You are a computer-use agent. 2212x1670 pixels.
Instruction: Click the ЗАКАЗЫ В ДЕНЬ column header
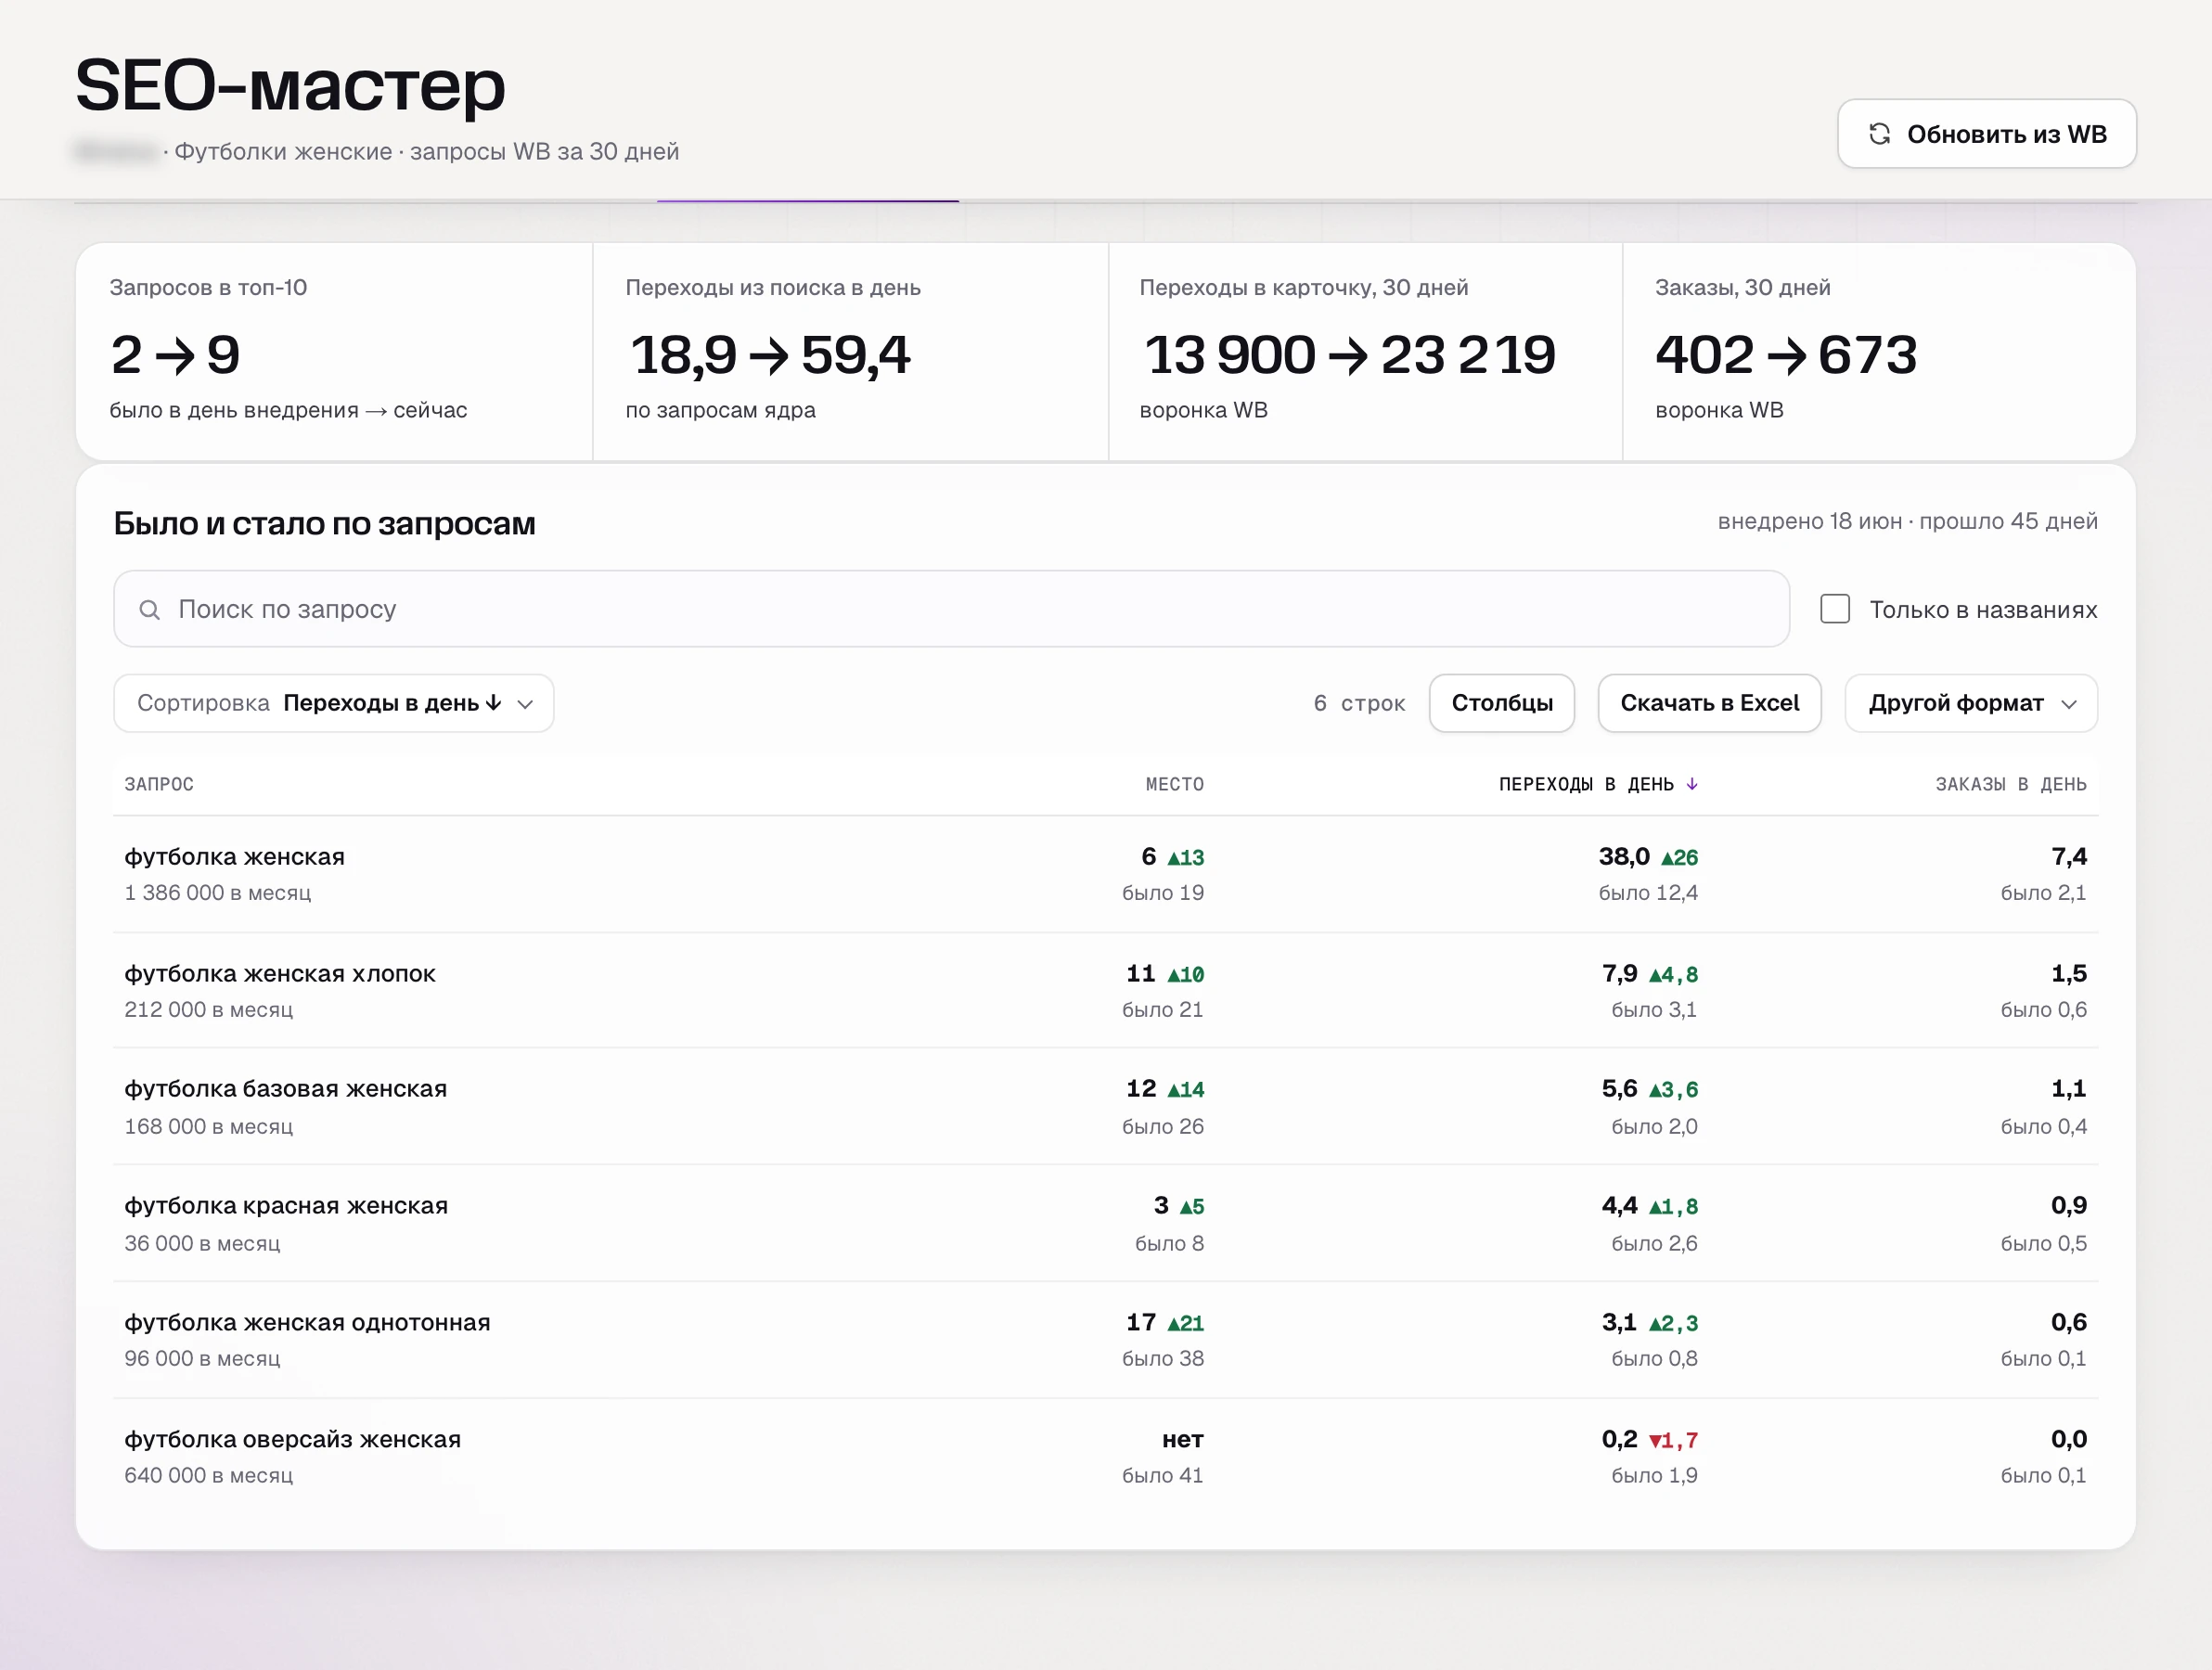(2011, 784)
